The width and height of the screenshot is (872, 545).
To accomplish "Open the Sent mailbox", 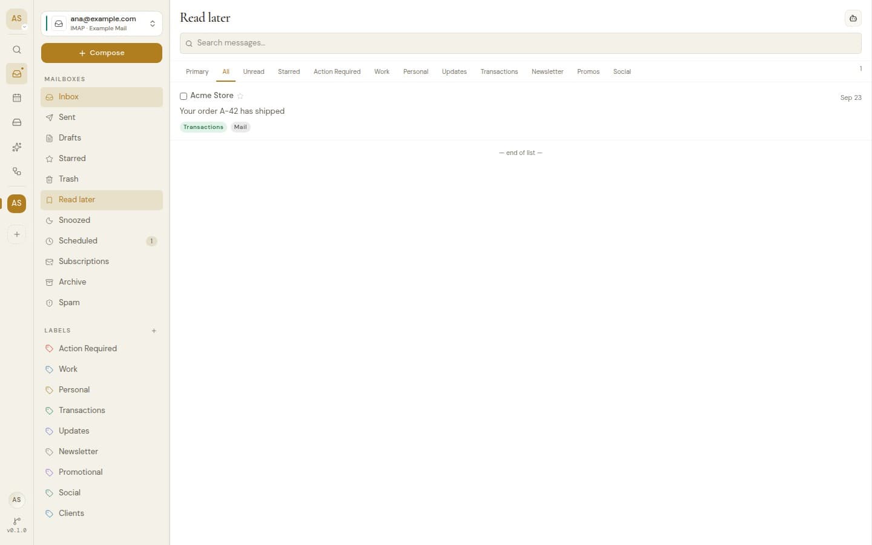I will (102, 117).
